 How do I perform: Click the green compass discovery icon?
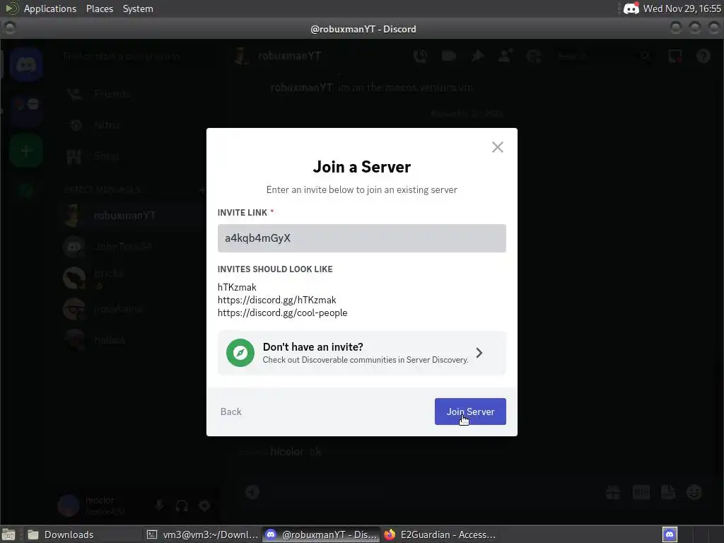240,353
